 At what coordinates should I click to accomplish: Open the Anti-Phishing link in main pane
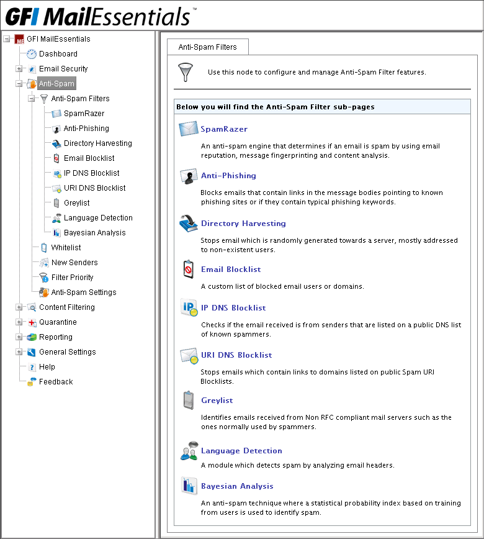point(228,176)
